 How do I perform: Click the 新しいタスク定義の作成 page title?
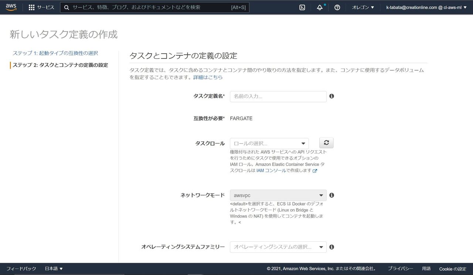click(x=64, y=34)
